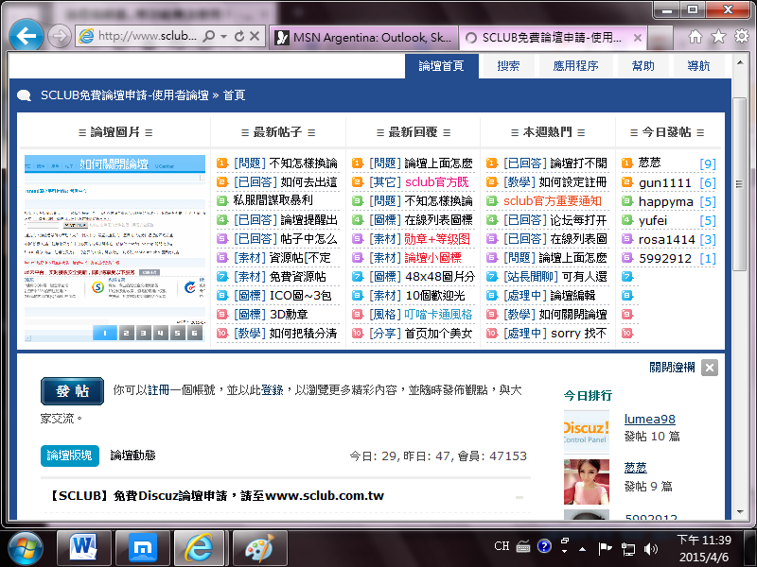Open Favorites star icon
This screenshot has height=567, width=757.
718,36
